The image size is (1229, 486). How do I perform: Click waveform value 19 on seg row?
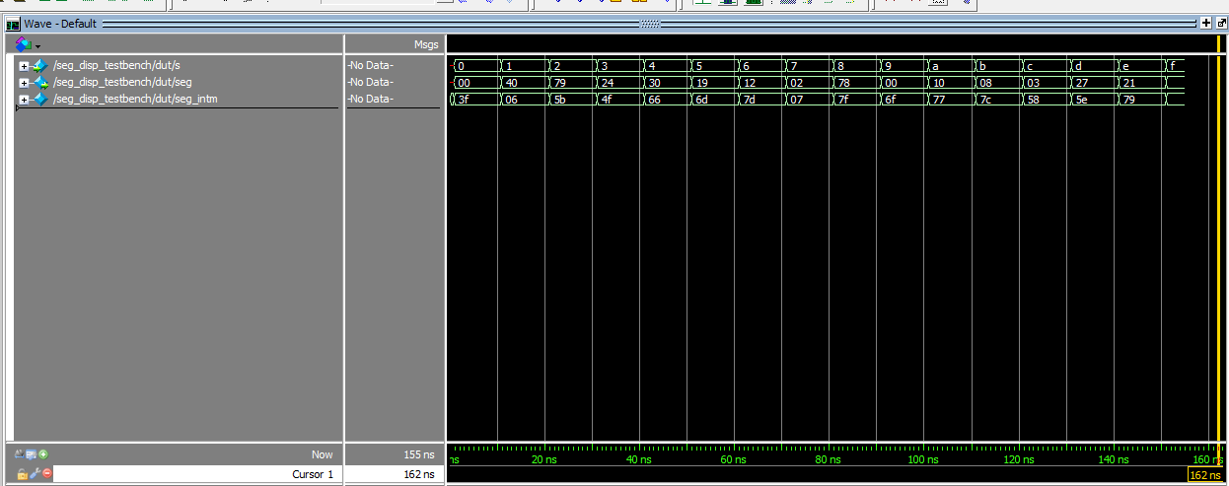click(700, 83)
